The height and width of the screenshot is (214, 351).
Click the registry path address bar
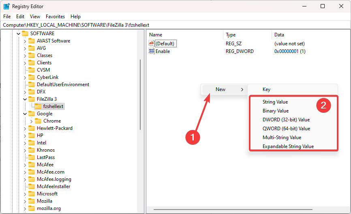click(175, 25)
